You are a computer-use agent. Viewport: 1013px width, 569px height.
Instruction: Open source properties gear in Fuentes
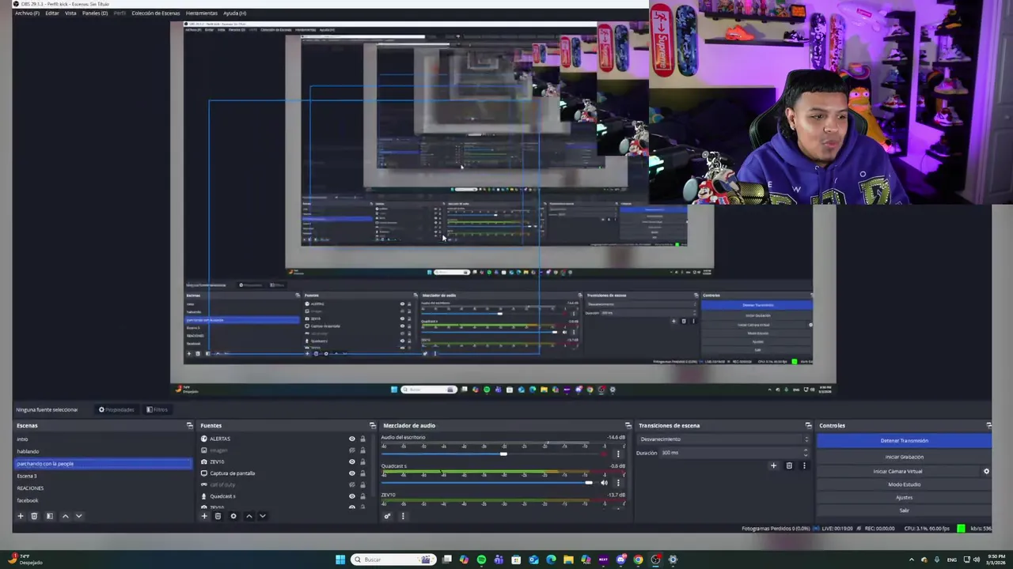pyautogui.click(x=233, y=516)
